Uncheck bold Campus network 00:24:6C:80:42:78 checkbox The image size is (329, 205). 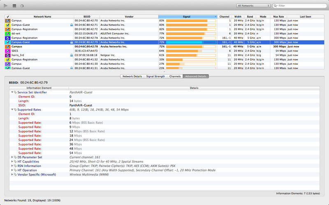tap(8, 47)
